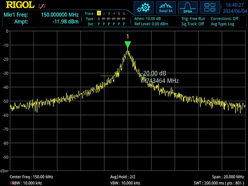This screenshot has width=248, height=186.
Task: Click the -20.00 dB bandwidth readout
Action: (x=154, y=73)
